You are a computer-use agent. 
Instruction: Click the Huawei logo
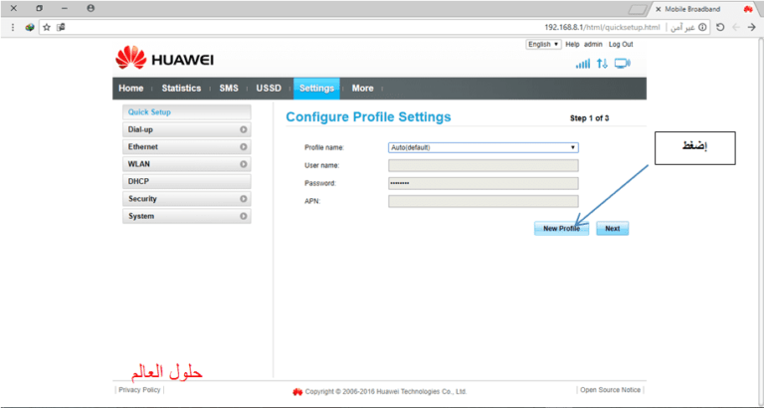point(164,59)
